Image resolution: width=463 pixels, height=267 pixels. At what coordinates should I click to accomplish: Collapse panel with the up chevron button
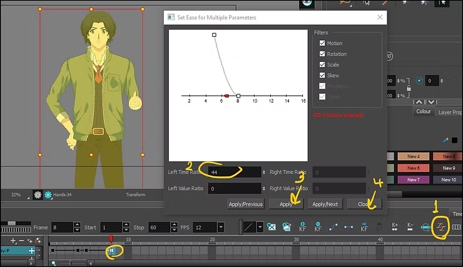419,102
